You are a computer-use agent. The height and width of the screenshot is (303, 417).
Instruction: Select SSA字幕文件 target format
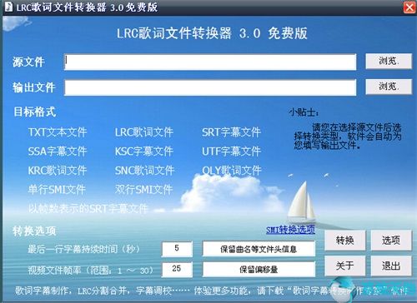click(58, 151)
